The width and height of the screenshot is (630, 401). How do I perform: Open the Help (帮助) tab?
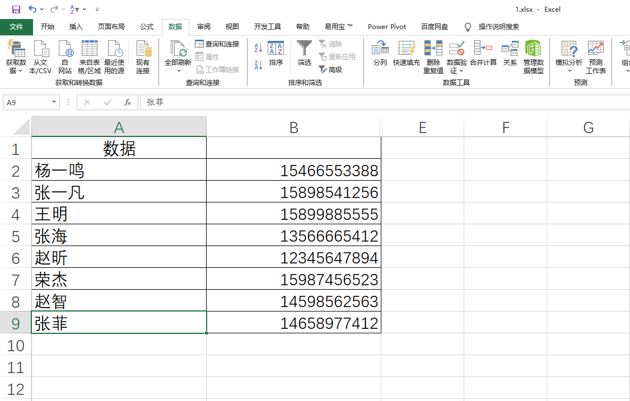tap(303, 27)
